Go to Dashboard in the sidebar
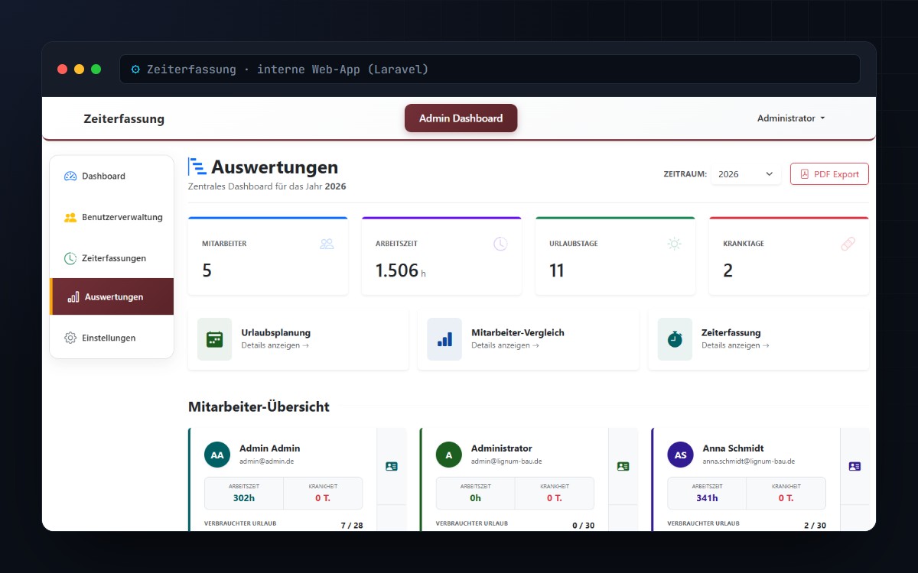The width and height of the screenshot is (918, 573). tap(112, 176)
